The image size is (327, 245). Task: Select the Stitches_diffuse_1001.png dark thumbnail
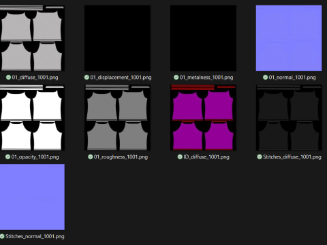tap(289, 118)
